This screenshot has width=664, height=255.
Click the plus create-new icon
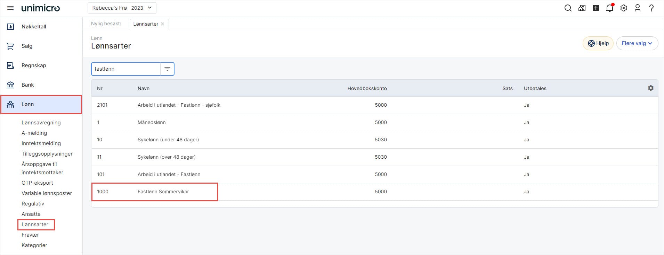596,8
